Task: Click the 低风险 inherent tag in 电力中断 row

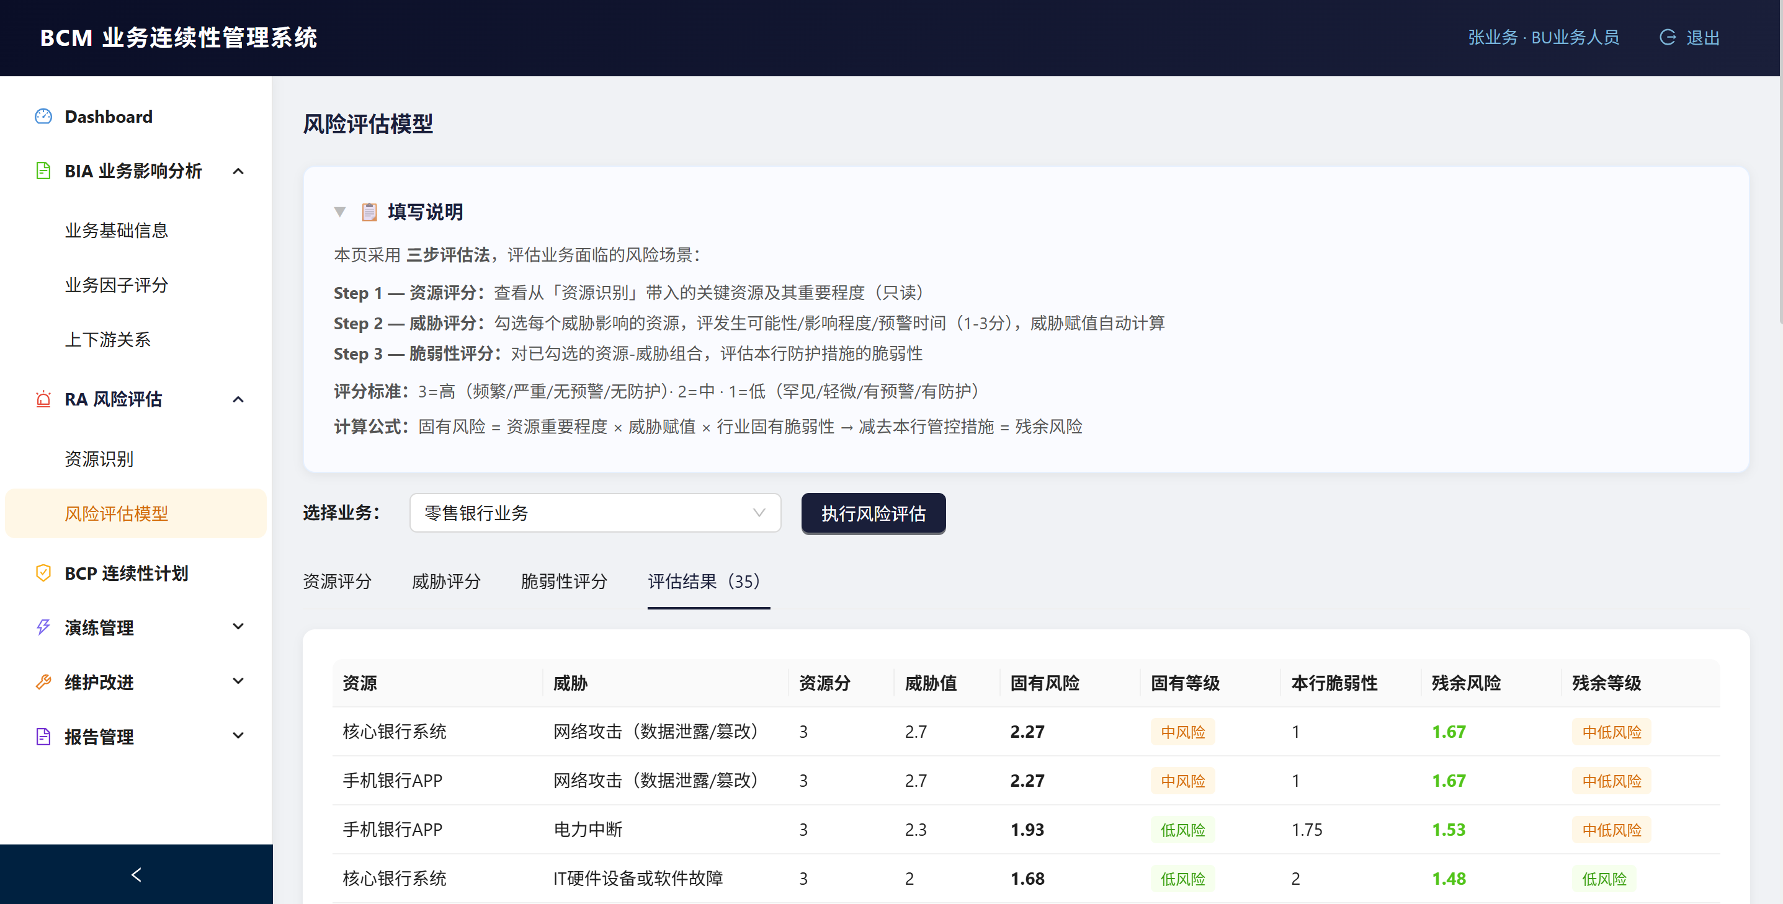Action: point(1182,830)
